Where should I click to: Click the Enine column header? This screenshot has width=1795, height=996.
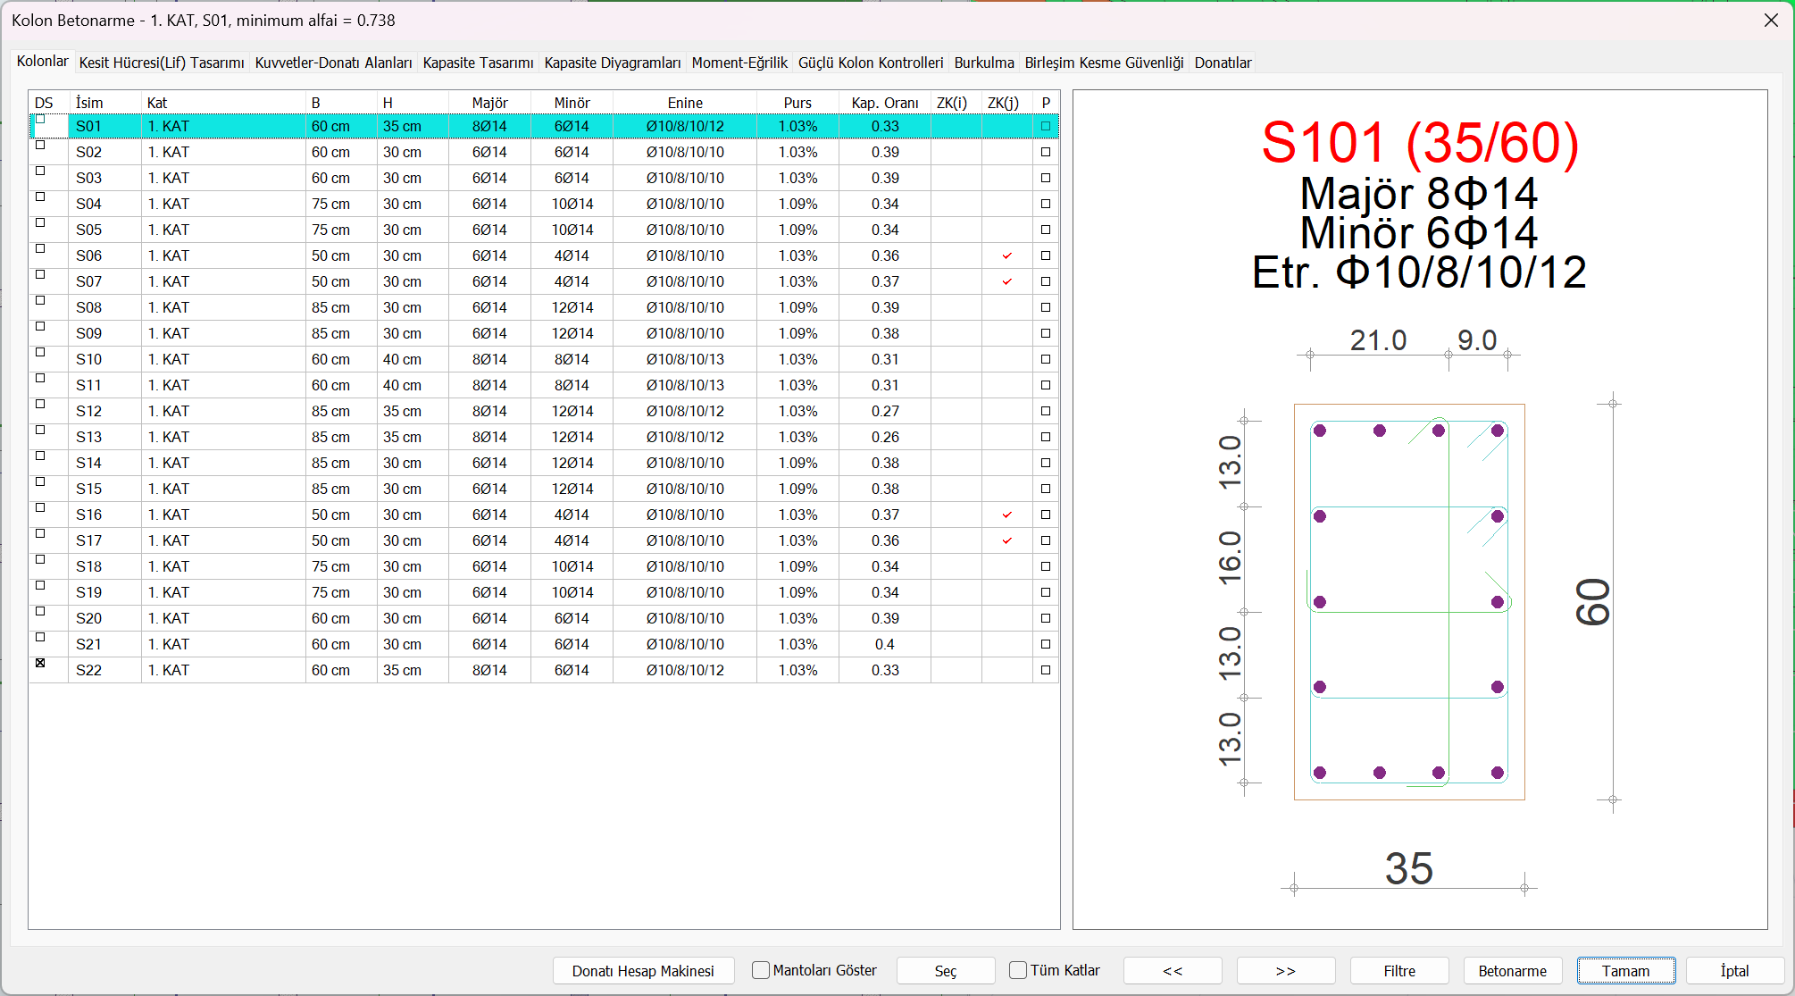pyautogui.click(x=685, y=103)
